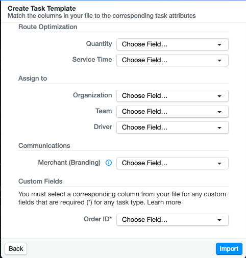Click the Route Optimization section heading
Viewport: 246px width, 258px height.
click(x=48, y=27)
